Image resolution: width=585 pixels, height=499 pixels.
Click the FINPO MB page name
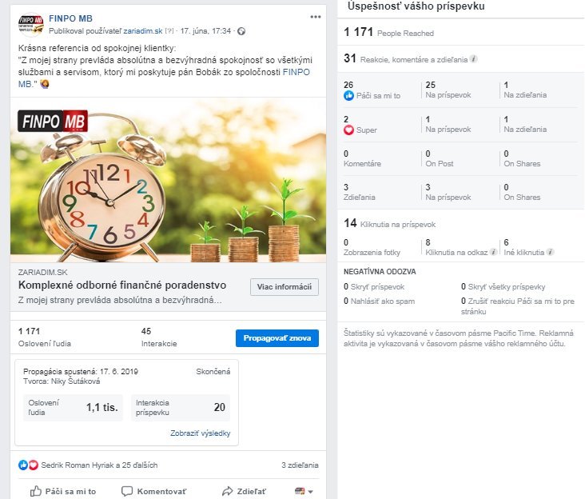pyautogui.click(x=70, y=18)
